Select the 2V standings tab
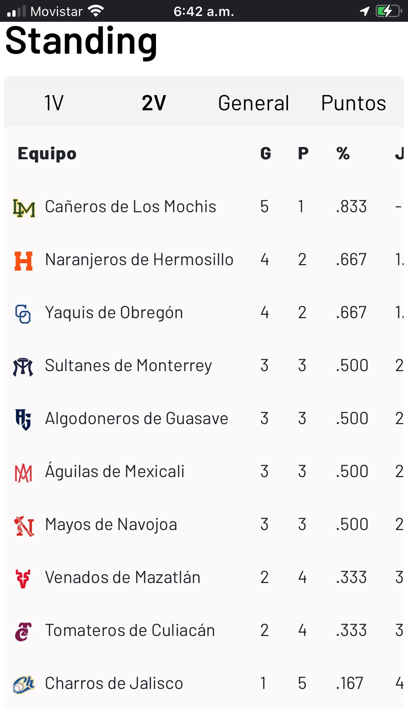Viewport: 408px width, 726px height. tap(154, 103)
